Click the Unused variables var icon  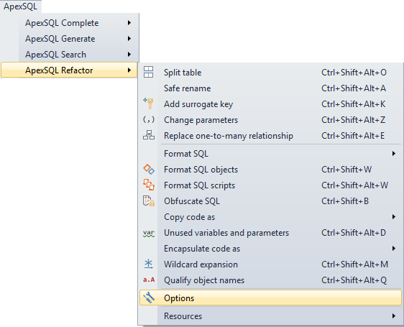pos(149,233)
